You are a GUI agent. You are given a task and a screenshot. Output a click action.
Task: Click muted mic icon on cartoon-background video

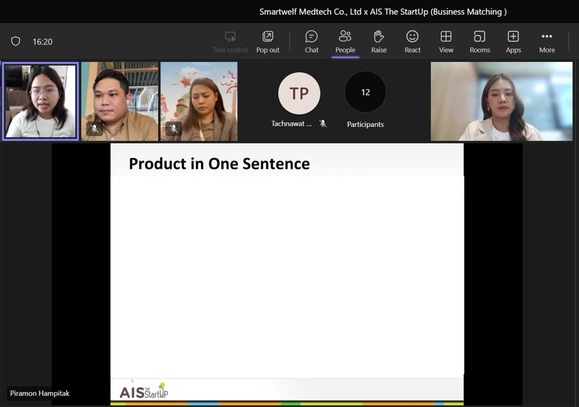(174, 128)
